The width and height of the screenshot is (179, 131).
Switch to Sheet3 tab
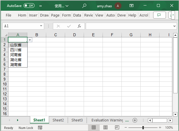(x=77, y=120)
